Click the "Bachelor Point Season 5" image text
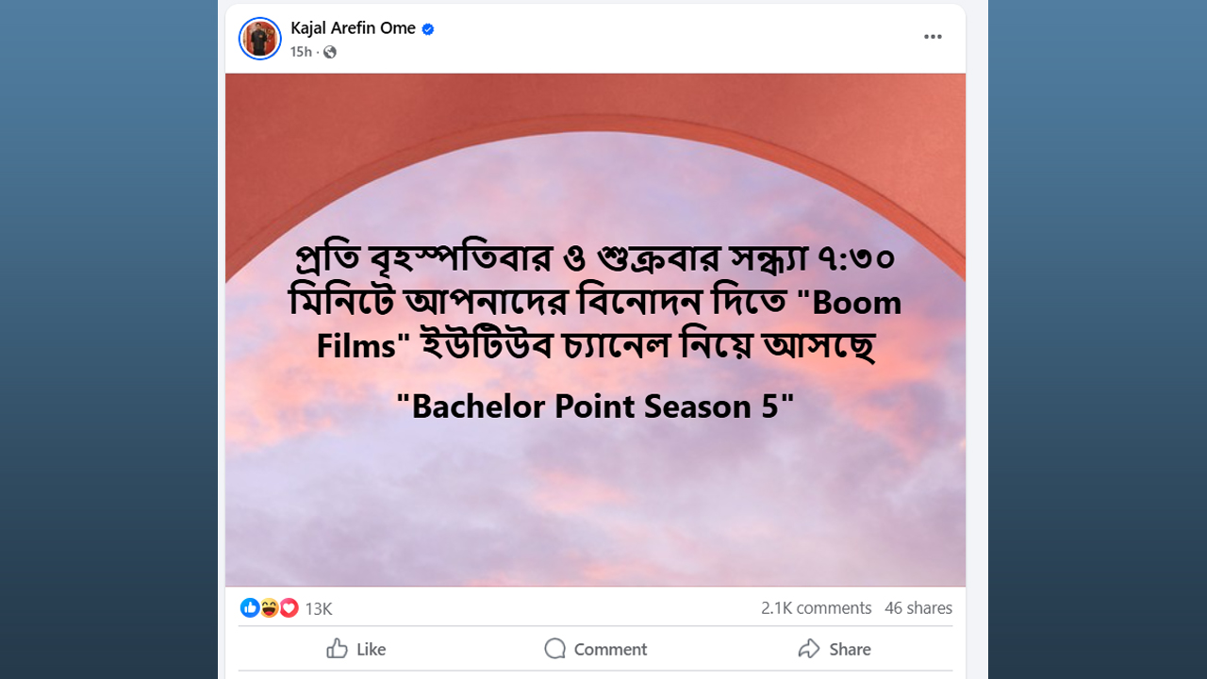Viewport: 1207px width, 679px height. pyautogui.click(x=595, y=406)
